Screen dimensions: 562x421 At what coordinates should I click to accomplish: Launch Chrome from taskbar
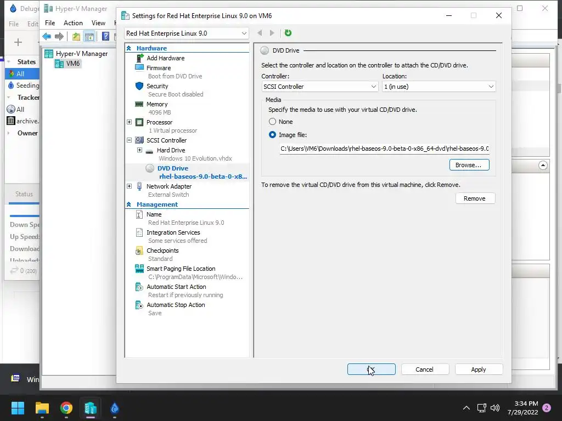click(66, 408)
